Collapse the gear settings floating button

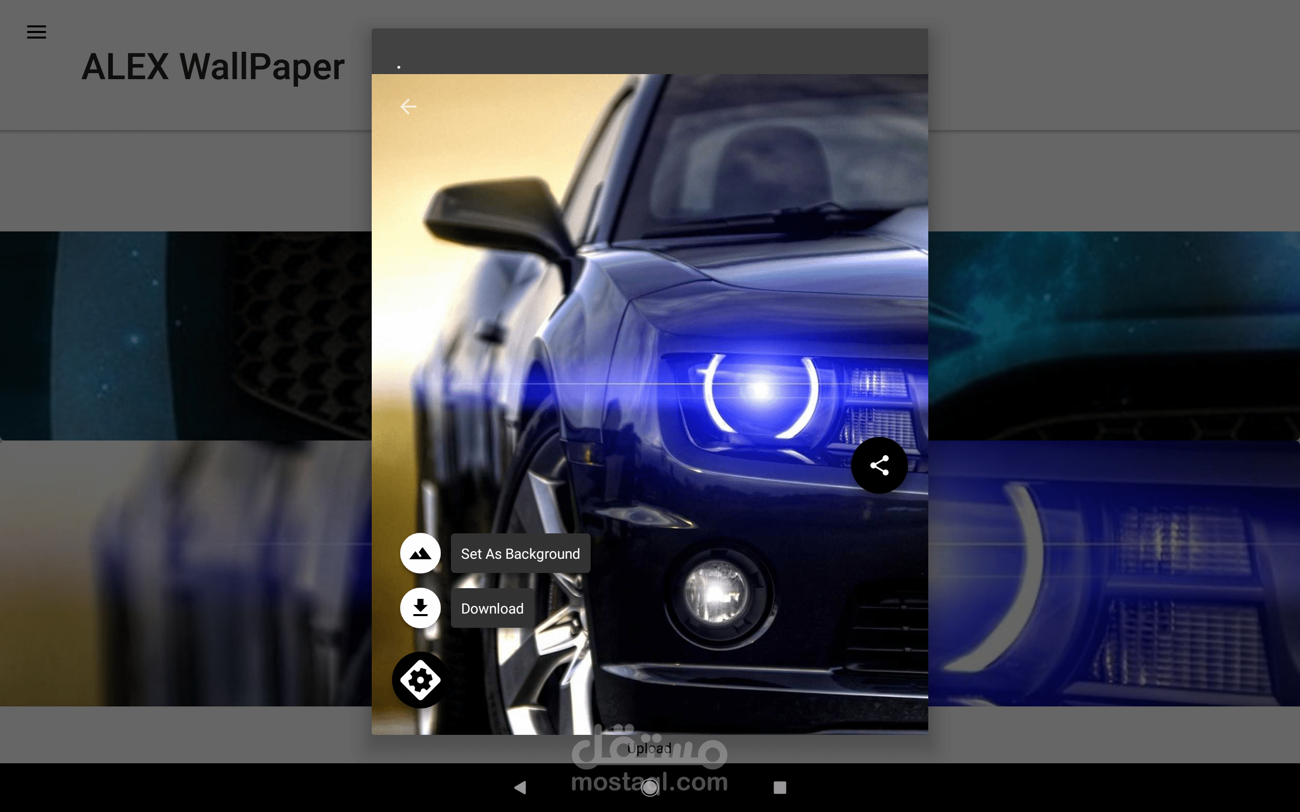420,680
